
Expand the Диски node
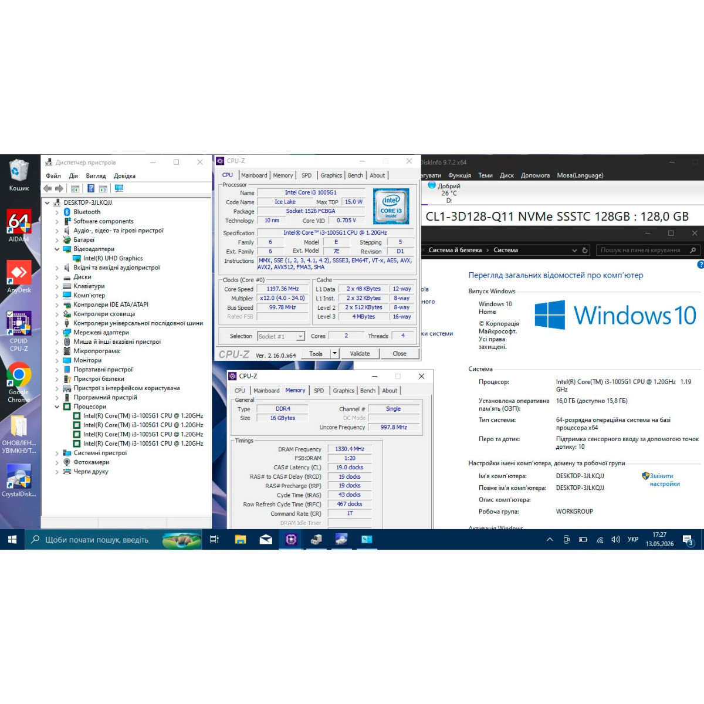pos(57,277)
